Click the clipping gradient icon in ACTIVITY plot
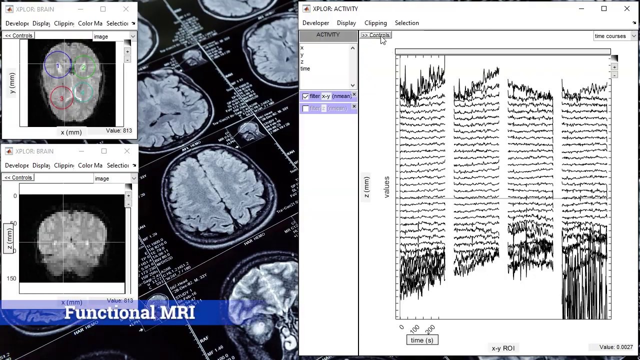This screenshot has width=640, height=360. [614, 59]
